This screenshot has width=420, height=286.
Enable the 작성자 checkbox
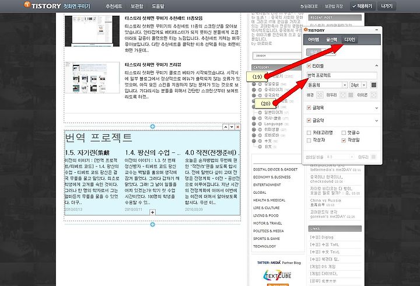pos(309,140)
